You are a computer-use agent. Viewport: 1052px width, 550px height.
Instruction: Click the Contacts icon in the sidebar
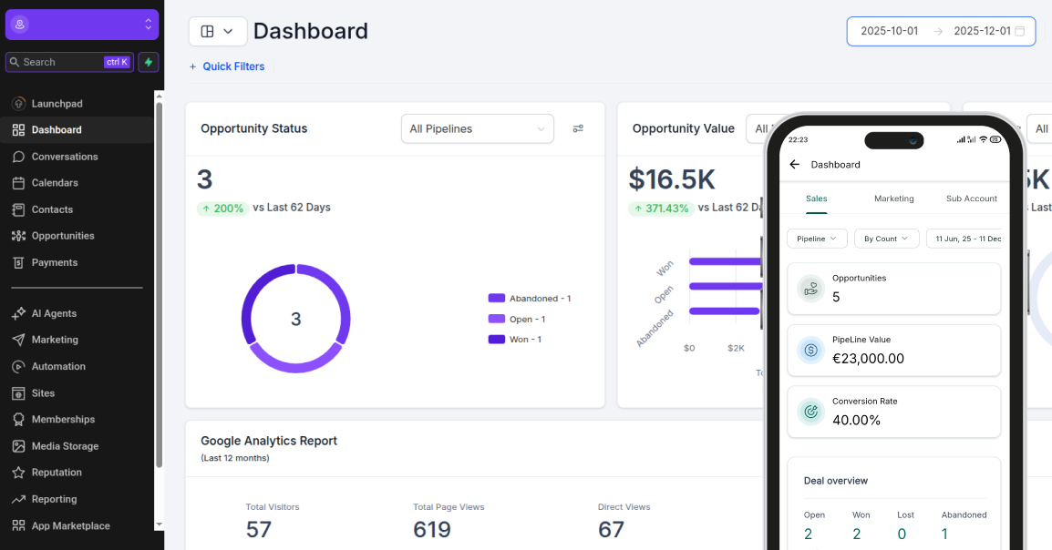pyautogui.click(x=18, y=209)
